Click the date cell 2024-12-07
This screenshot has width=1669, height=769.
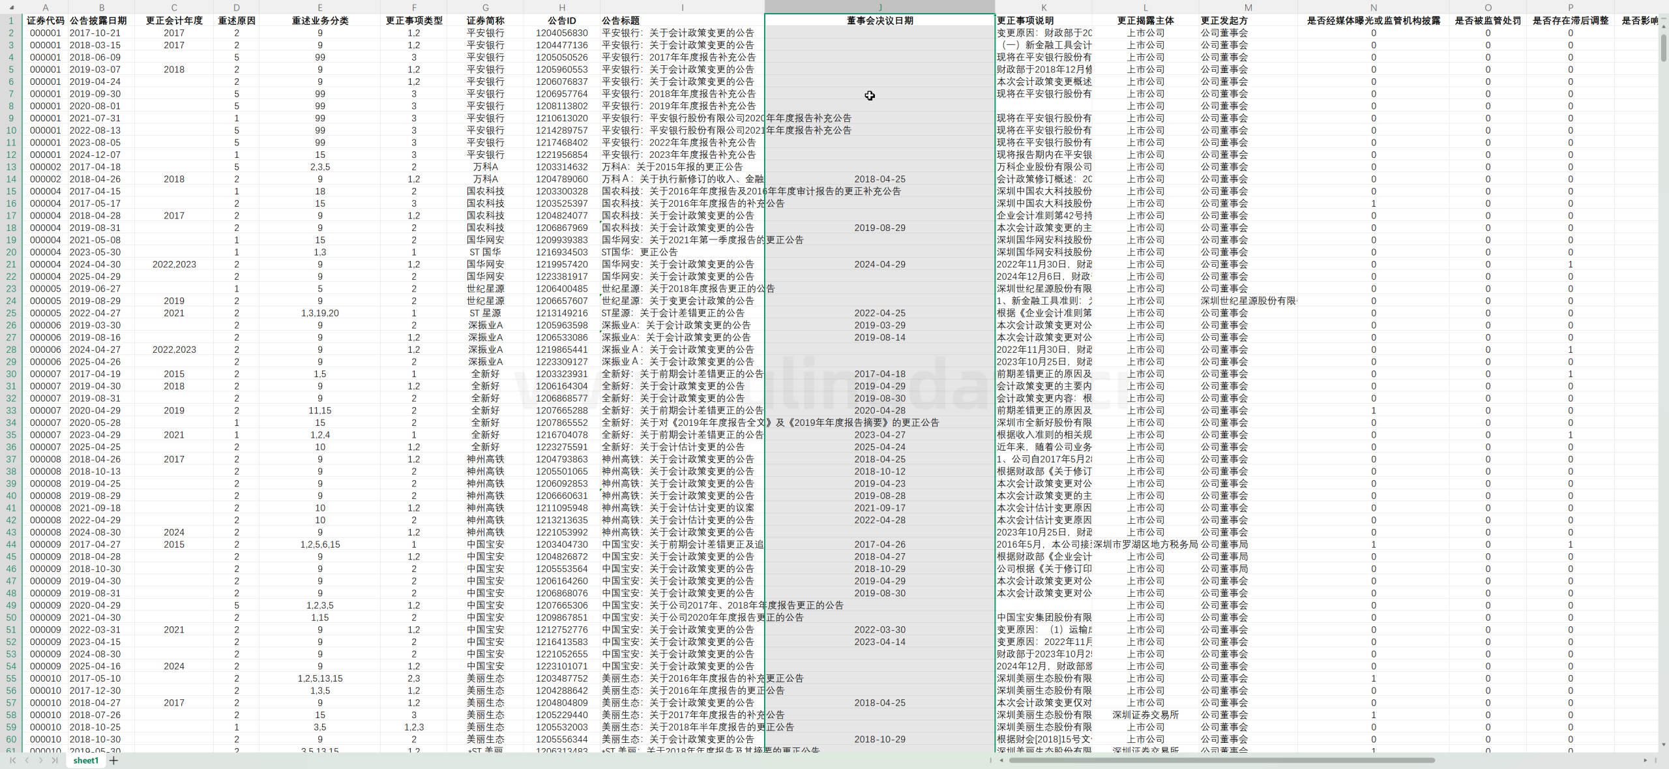pos(101,155)
